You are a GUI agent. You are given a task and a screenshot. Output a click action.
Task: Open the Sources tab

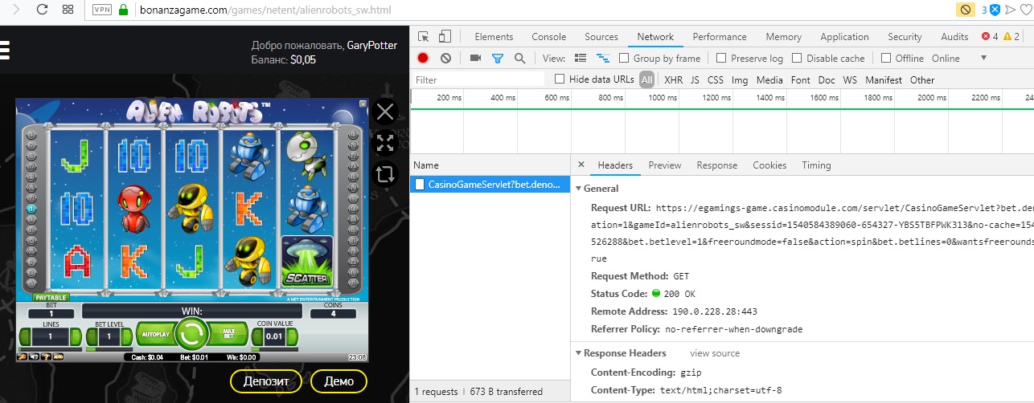tap(601, 37)
